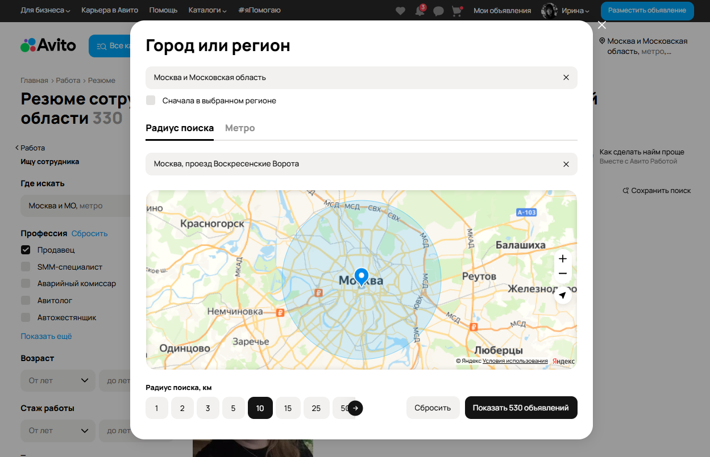This screenshot has width=710, height=457.
Task: Expand the Каталоги dropdown
Action: tap(207, 10)
